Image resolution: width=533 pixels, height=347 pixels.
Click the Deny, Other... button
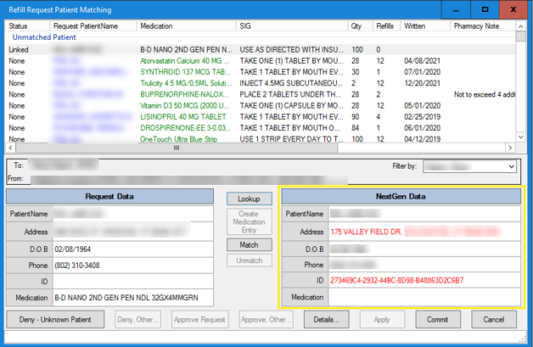(x=137, y=320)
